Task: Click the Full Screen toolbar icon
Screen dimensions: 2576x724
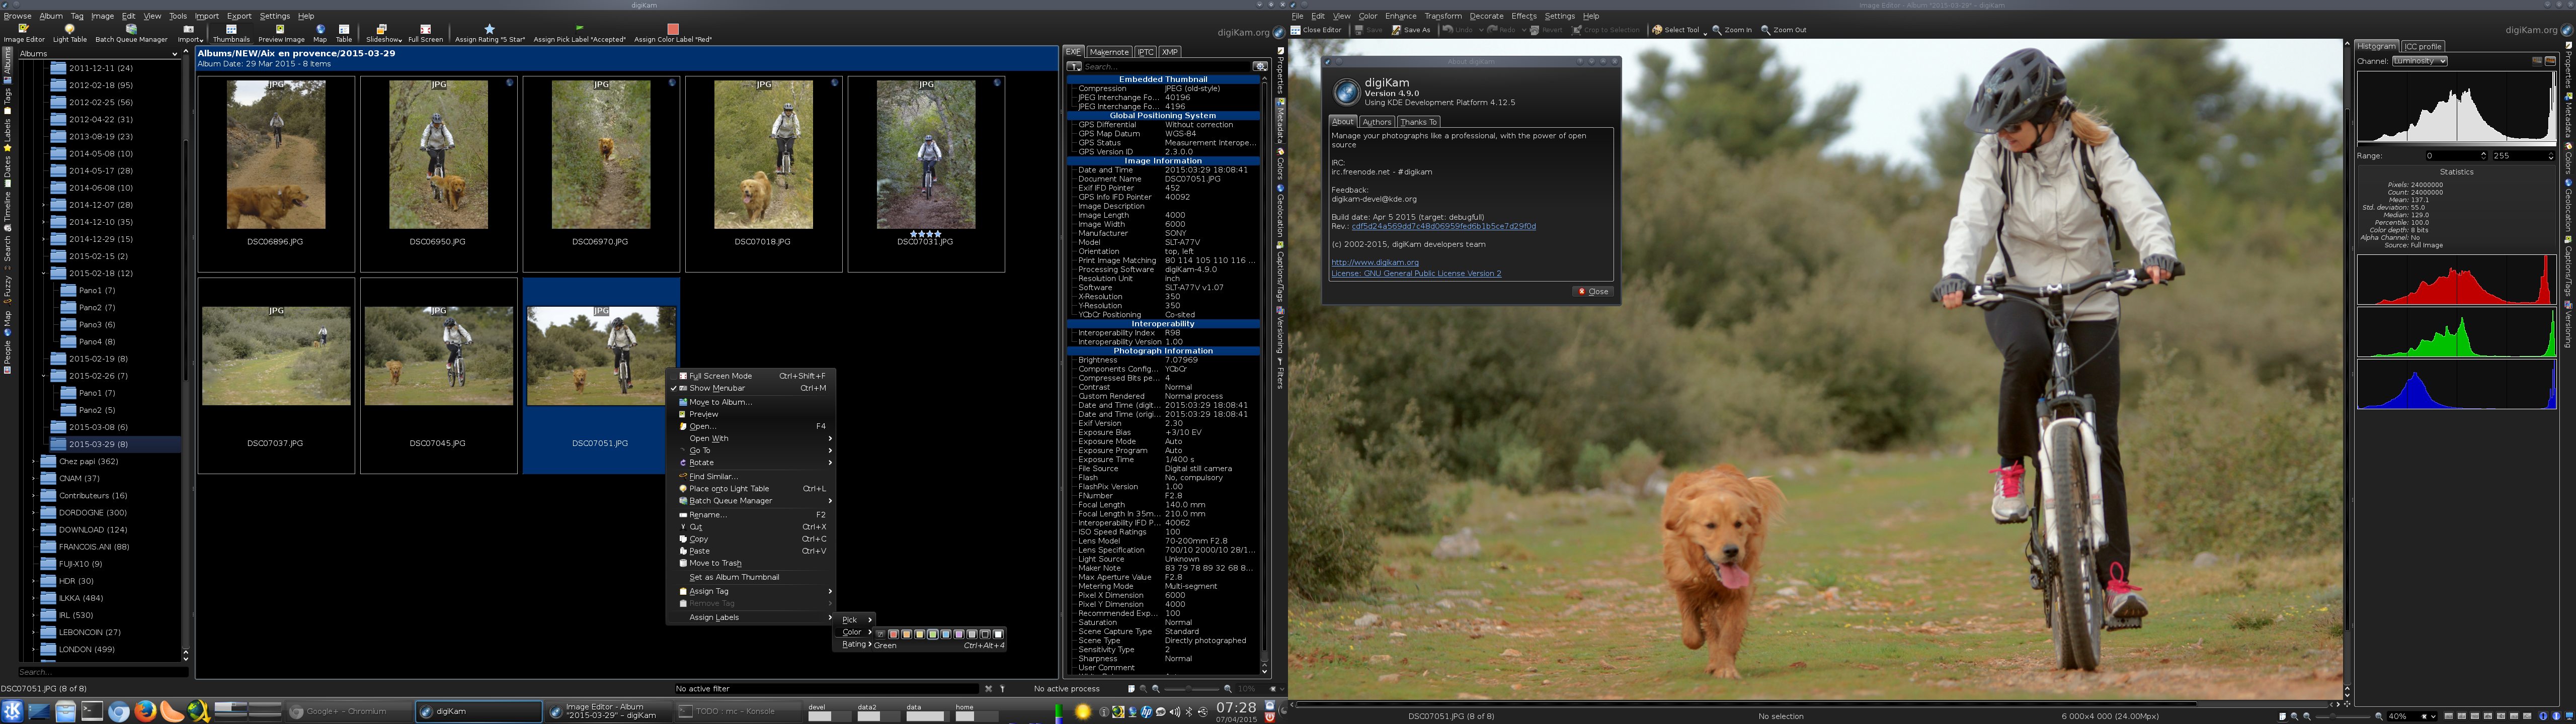Action: click(x=425, y=34)
